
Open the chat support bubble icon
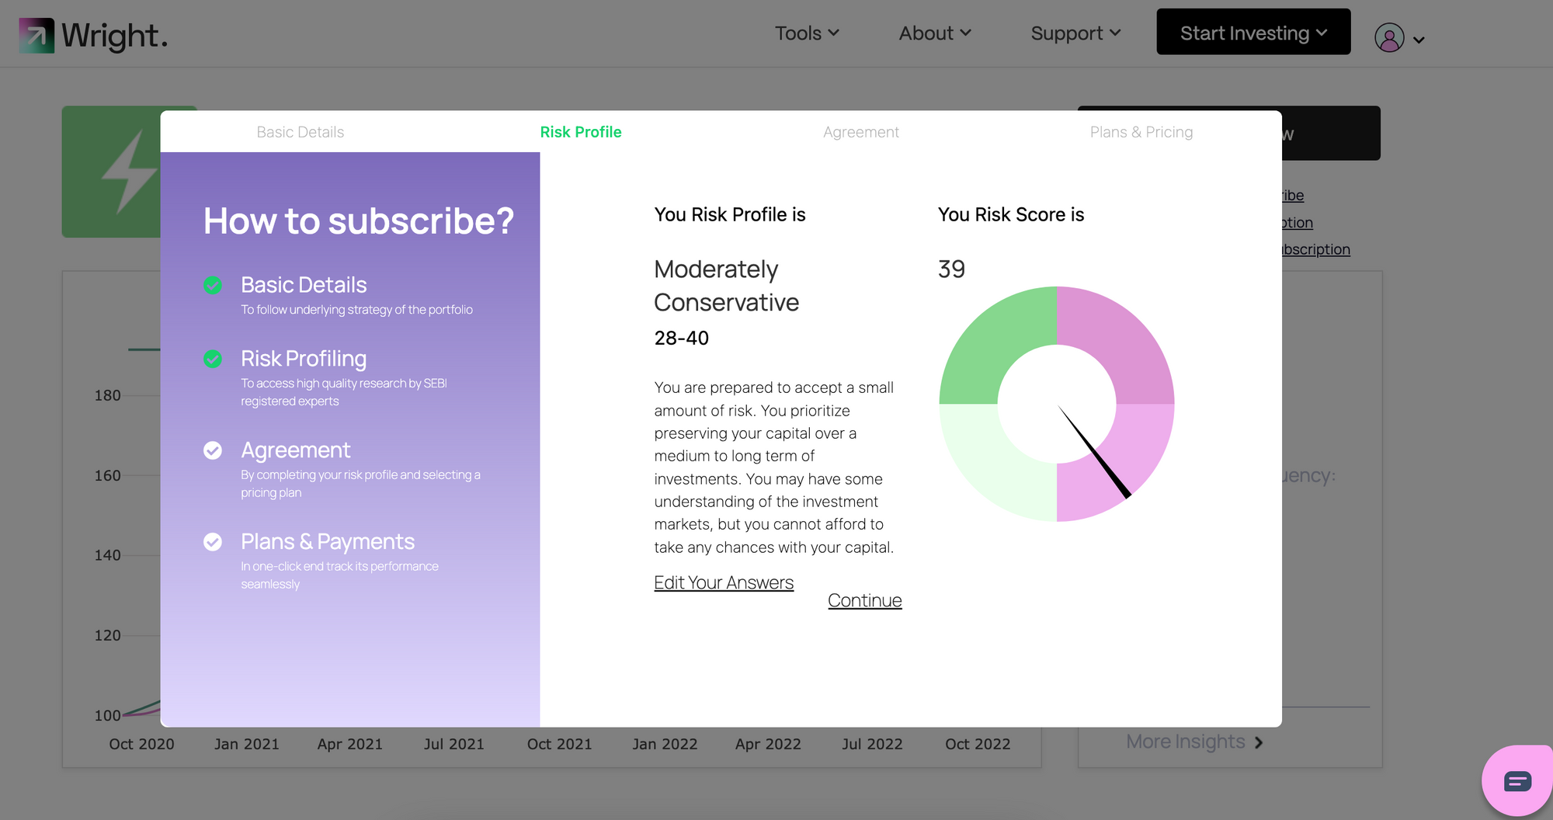pos(1517,780)
